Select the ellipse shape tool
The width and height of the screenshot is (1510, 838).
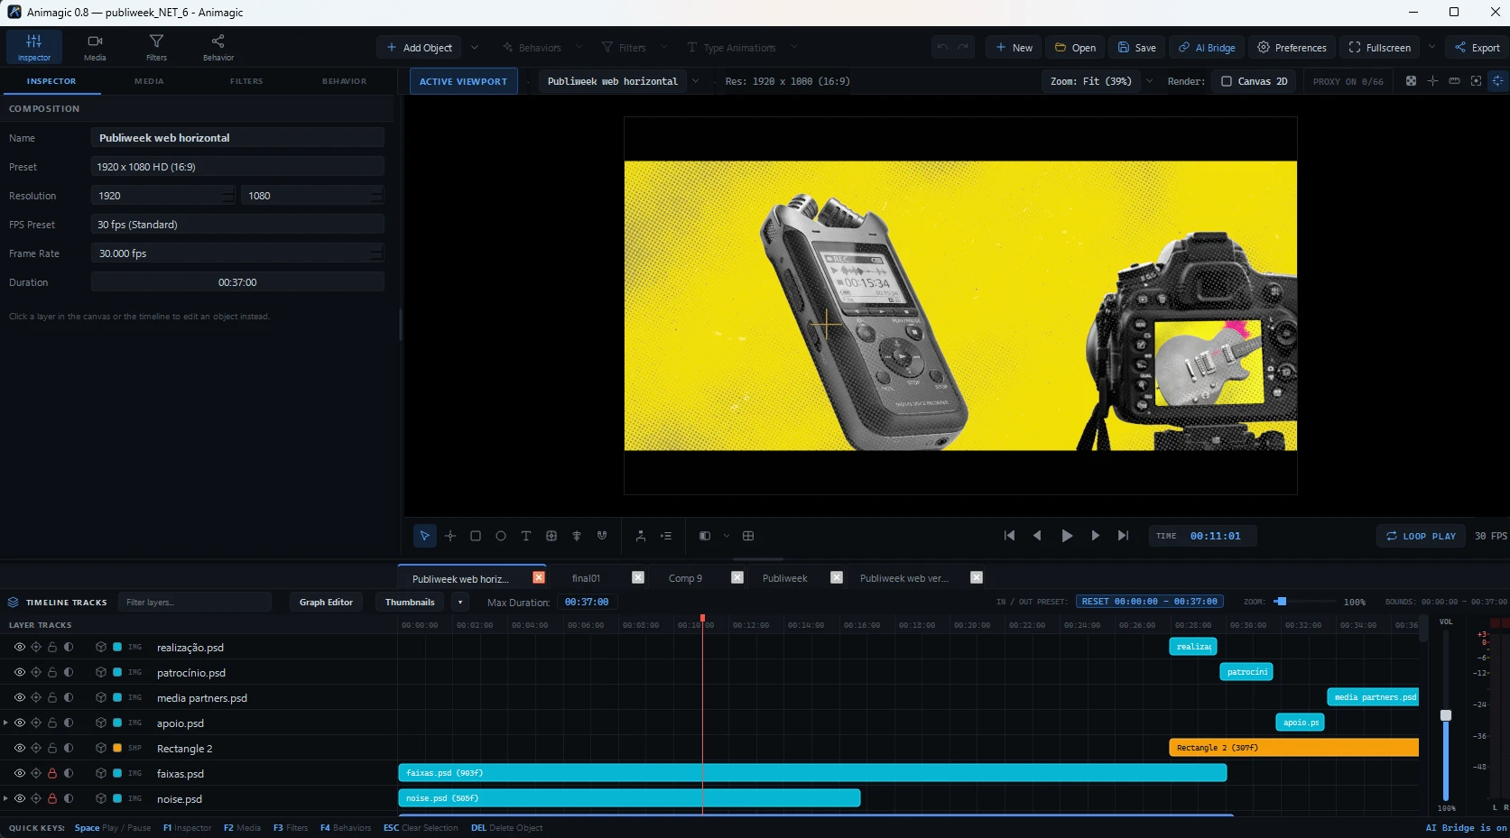(x=501, y=536)
